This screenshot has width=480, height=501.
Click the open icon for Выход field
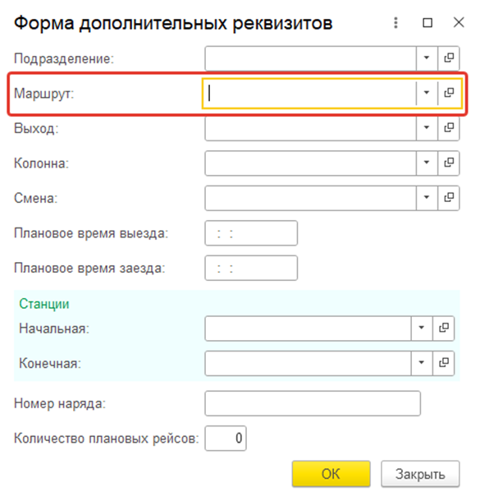[x=449, y=128]
